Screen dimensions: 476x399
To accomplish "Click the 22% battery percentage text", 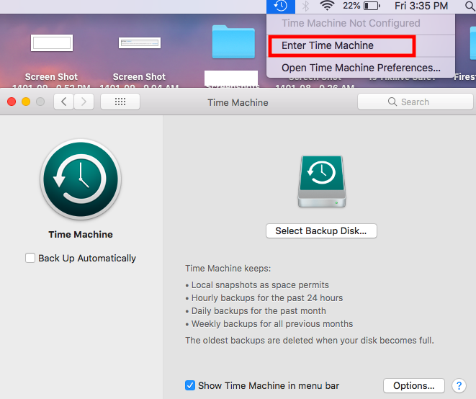I will point(351,6).
